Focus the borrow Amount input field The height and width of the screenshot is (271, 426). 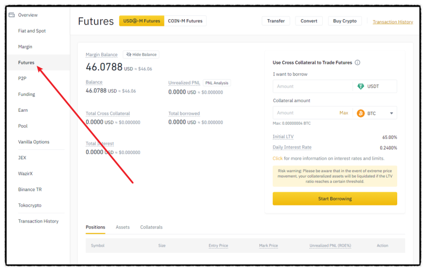[313, 86]
